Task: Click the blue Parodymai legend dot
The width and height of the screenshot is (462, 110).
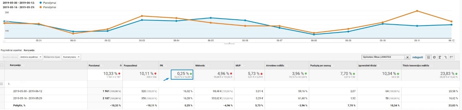Action: pyautogui.click(x=41, y=3)
